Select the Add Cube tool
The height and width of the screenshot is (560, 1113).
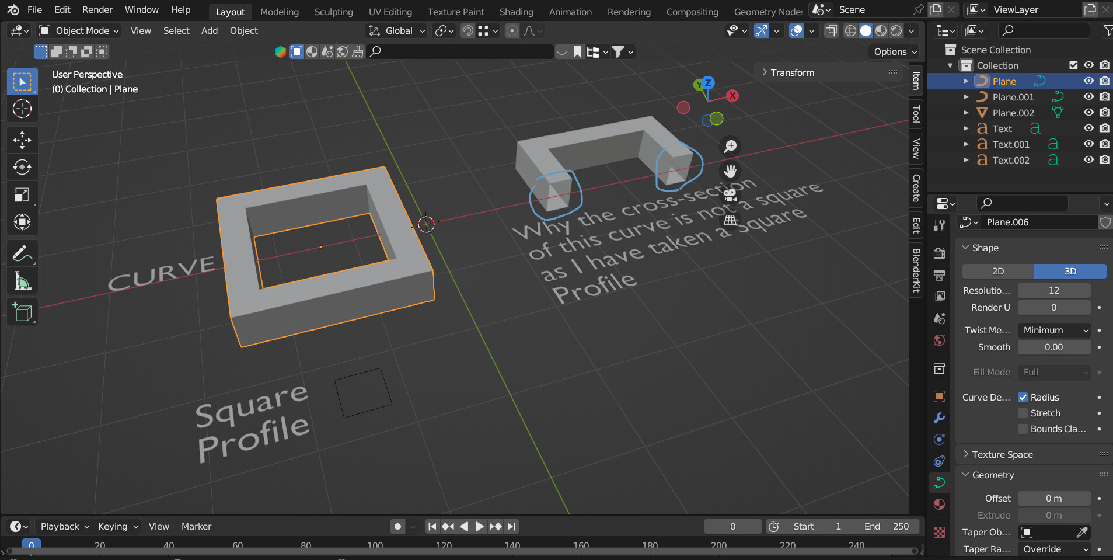pyautogui.click(x=22, y=311)
